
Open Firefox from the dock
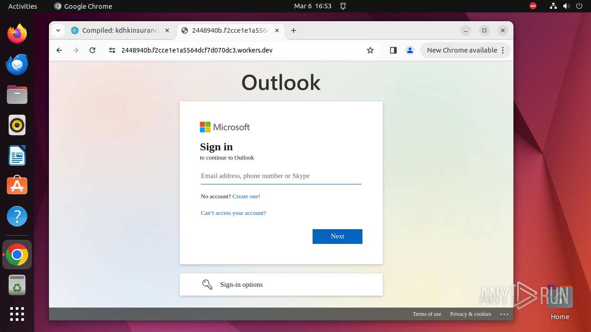point(17,34)
